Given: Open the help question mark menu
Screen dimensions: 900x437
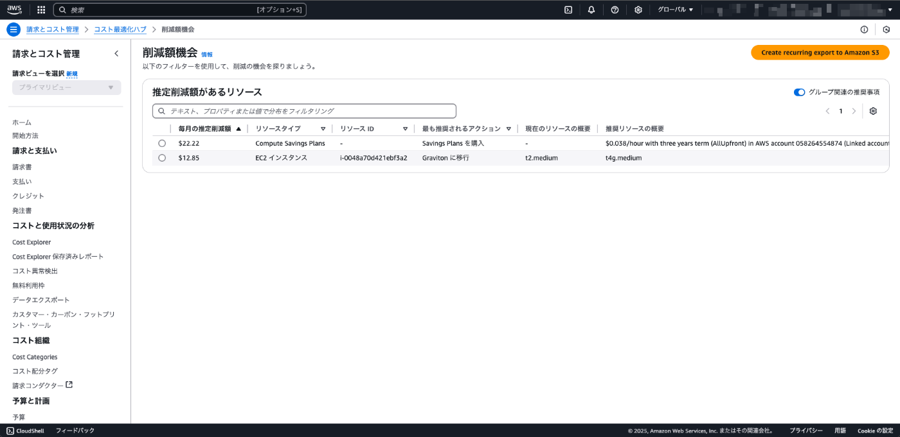Looking at the screenshot, I should tap(615, 10).
